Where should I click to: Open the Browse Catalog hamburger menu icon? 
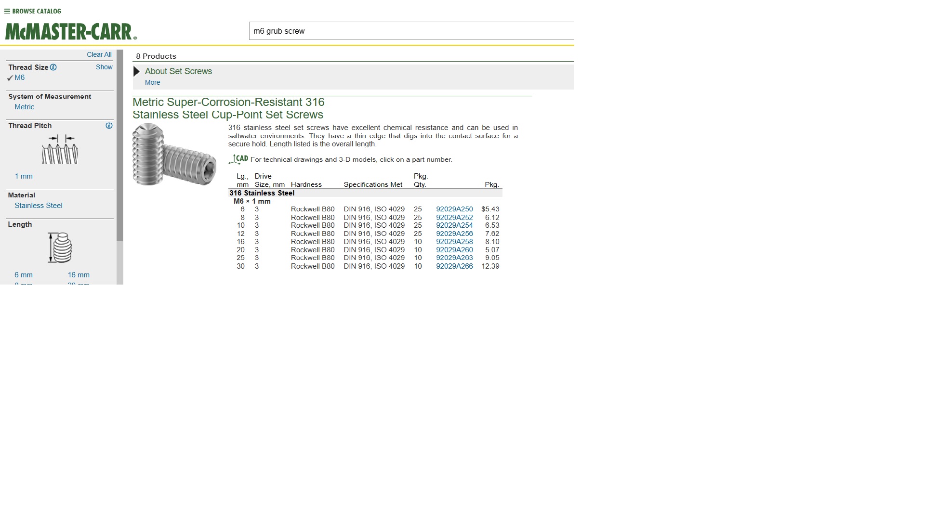coord(7,11)
